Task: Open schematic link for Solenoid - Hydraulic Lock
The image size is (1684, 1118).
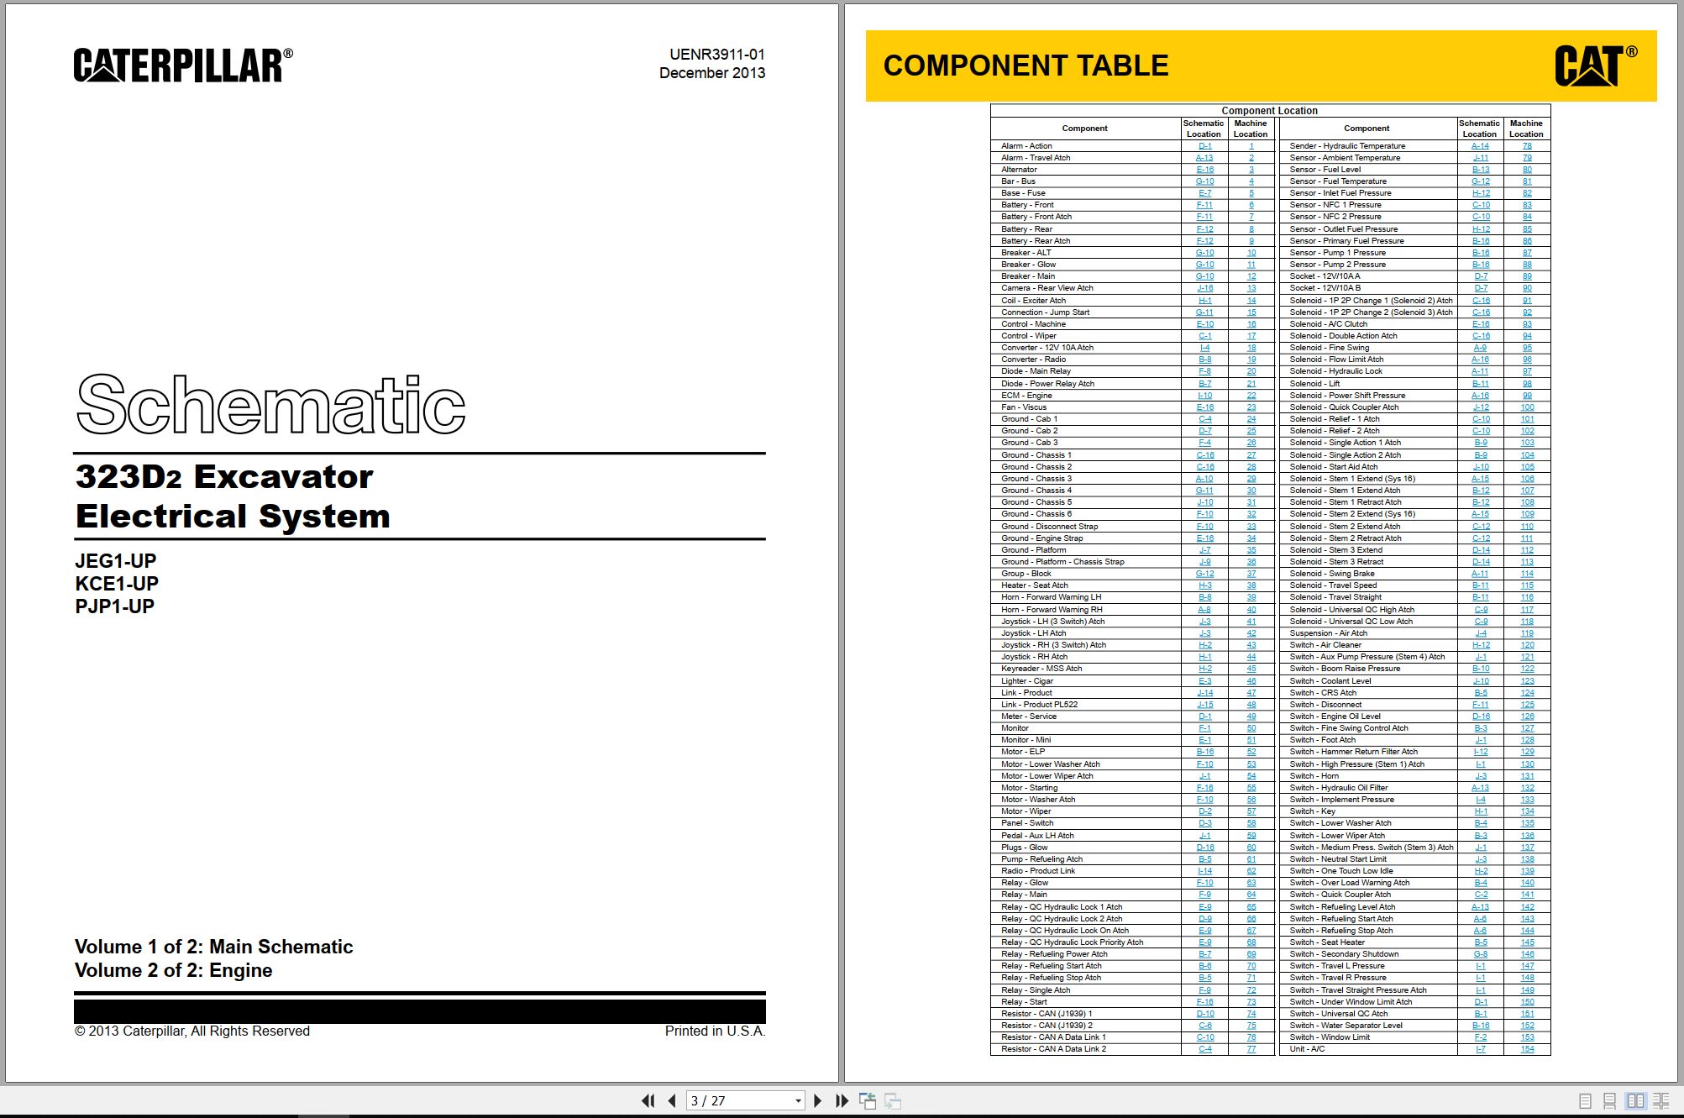Action: point(1480,371)
